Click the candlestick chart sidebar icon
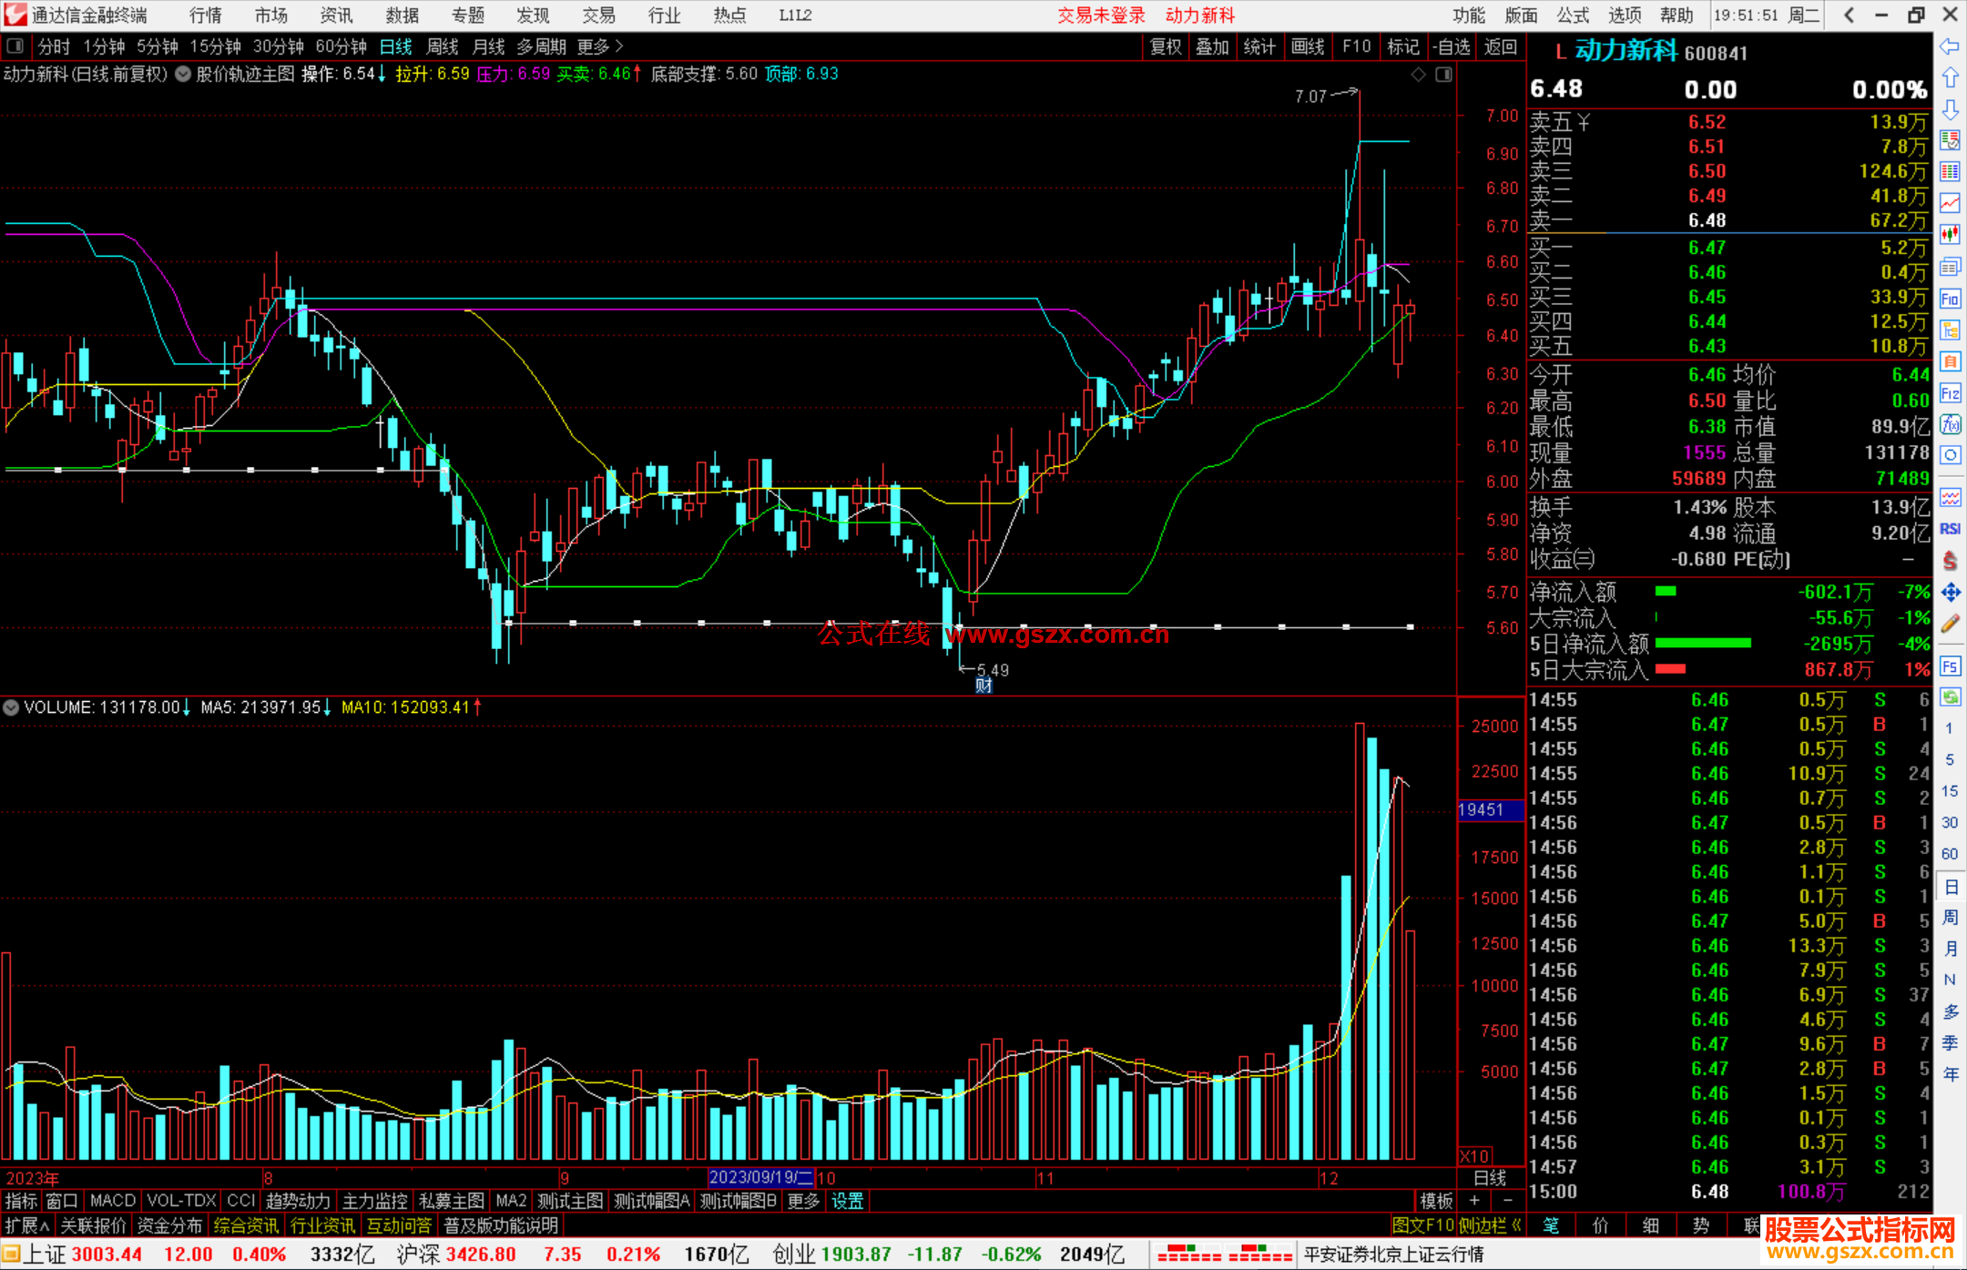 click(x=1950, y=234)
